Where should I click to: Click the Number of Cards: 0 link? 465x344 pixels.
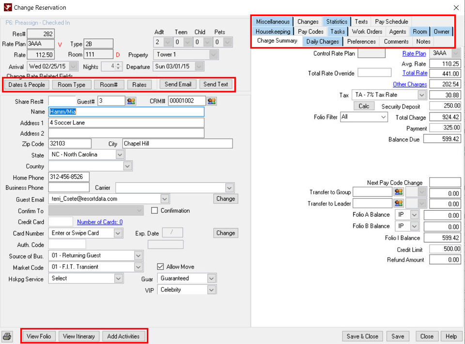pos(100,222)
